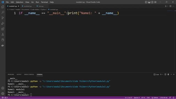Open the activity bar icon below Testing
176x99 pixels.
3,40
